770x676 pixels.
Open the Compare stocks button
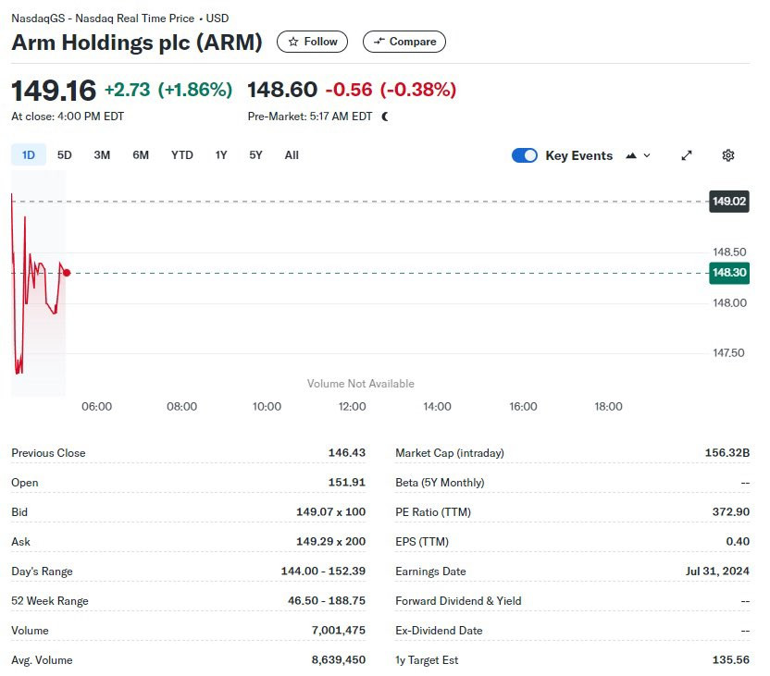[x=404, y=42]
